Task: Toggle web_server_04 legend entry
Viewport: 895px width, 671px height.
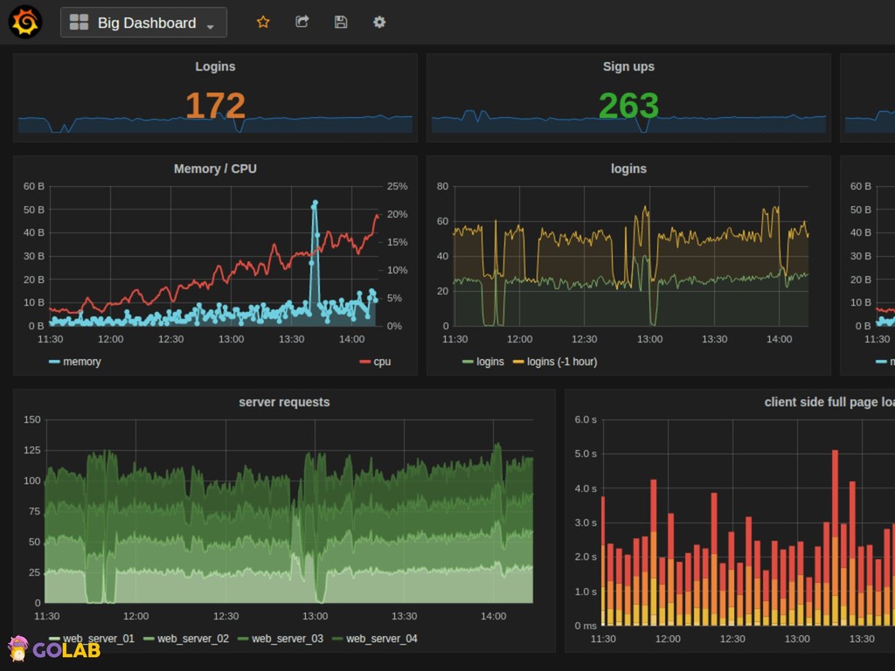Action: (x=381, y=639)
